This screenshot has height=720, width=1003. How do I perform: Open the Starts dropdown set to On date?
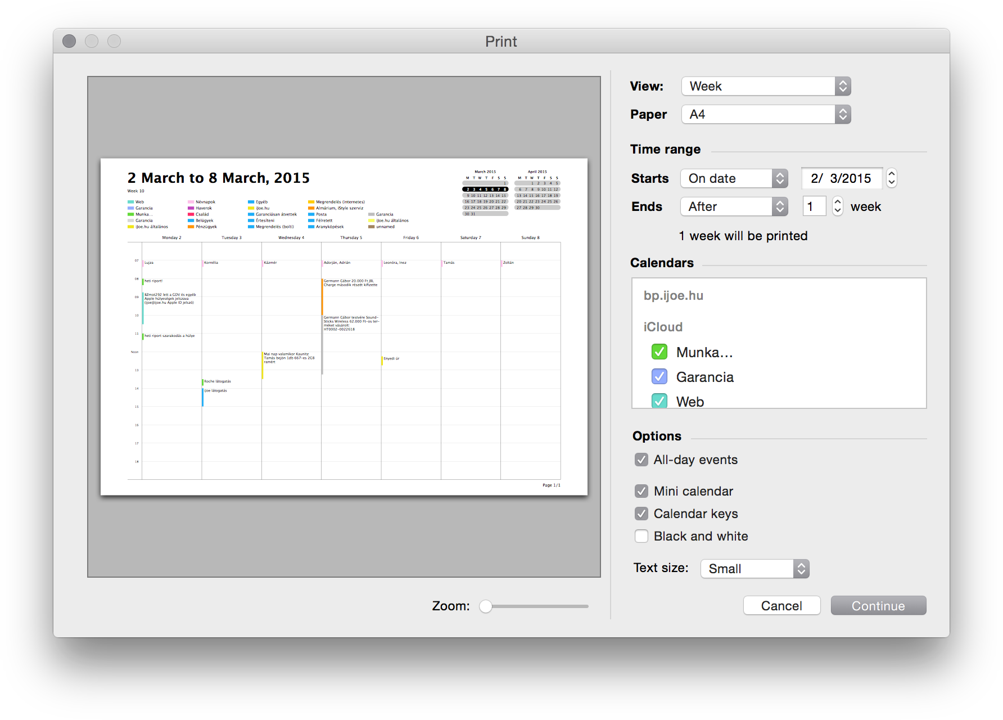734,178
